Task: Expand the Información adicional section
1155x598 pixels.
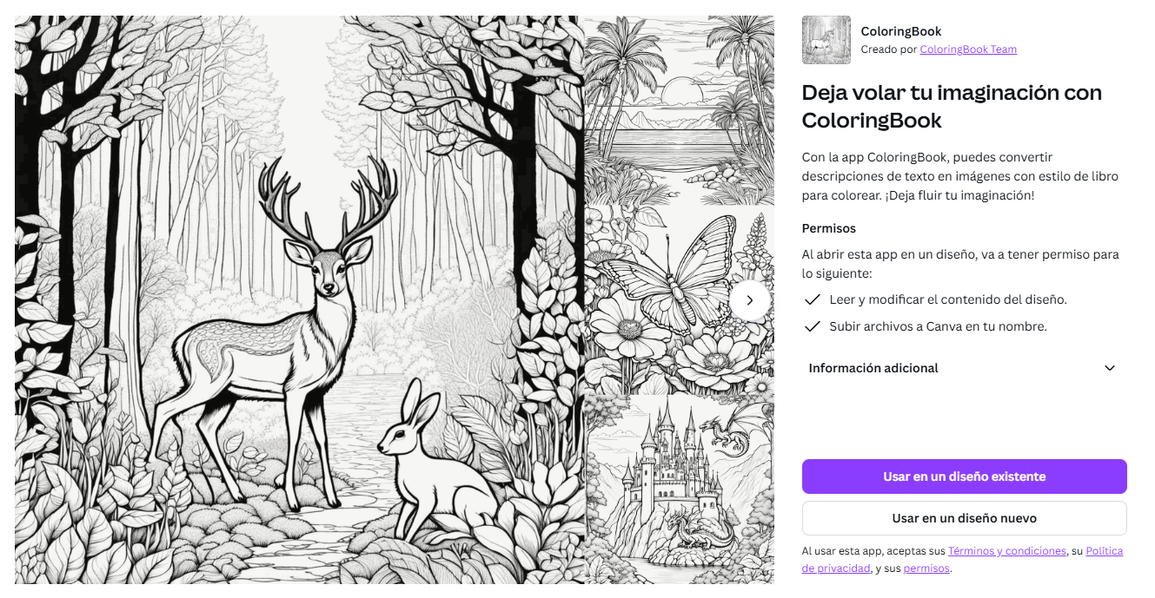Action: pyautogui.click(x=873, y=368)
